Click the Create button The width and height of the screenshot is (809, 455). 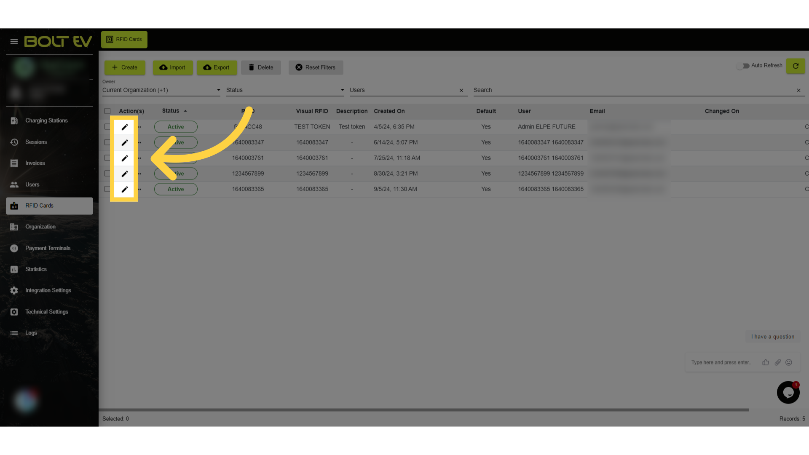click(x=125, y=67)
